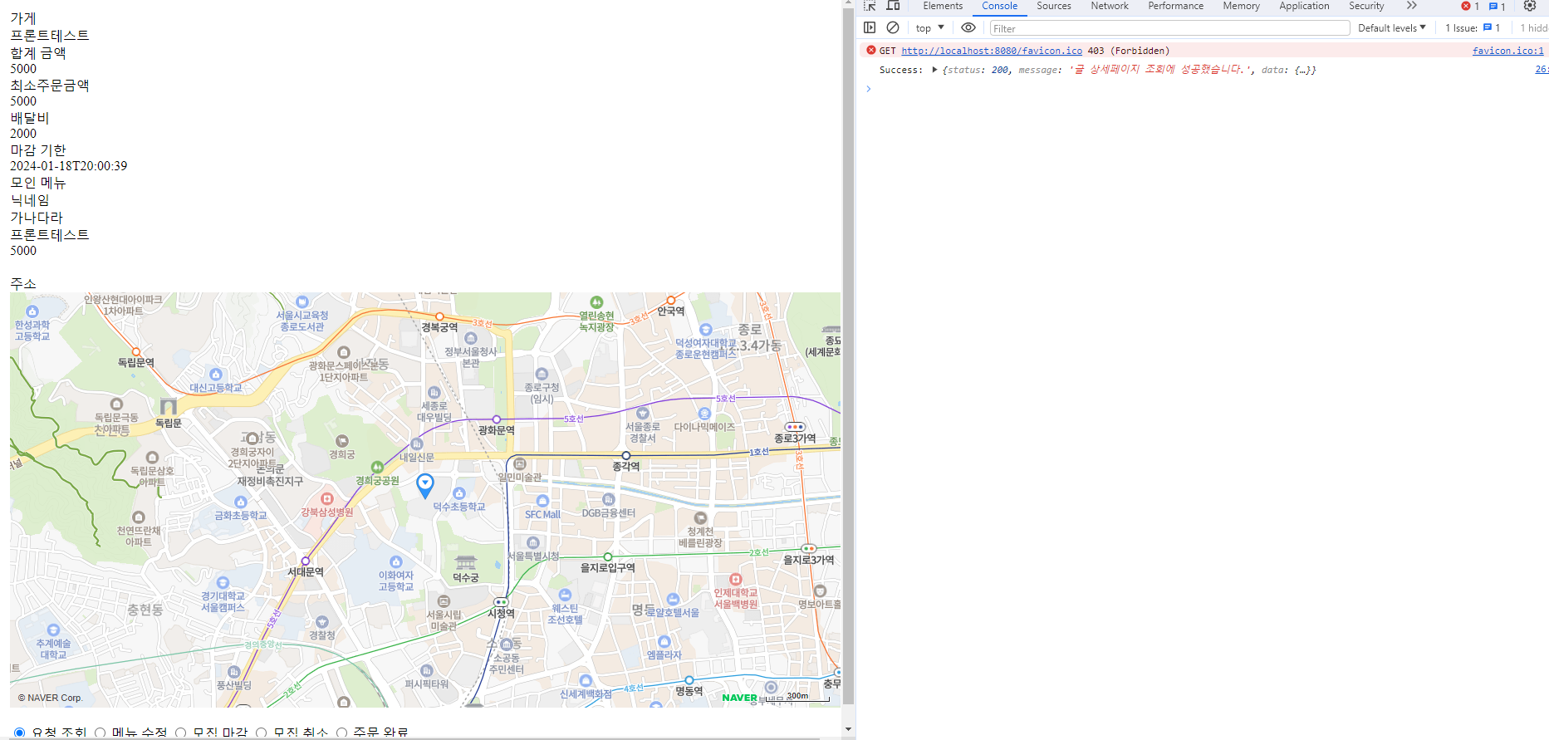
Task: Click the page scrollbar down arrow
Action: [848, 729]
